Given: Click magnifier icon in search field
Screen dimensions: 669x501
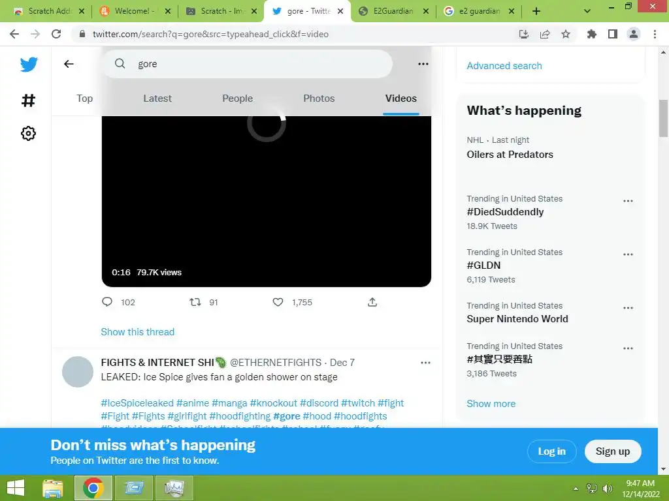Looking at the screenshot, I should 120,63.
